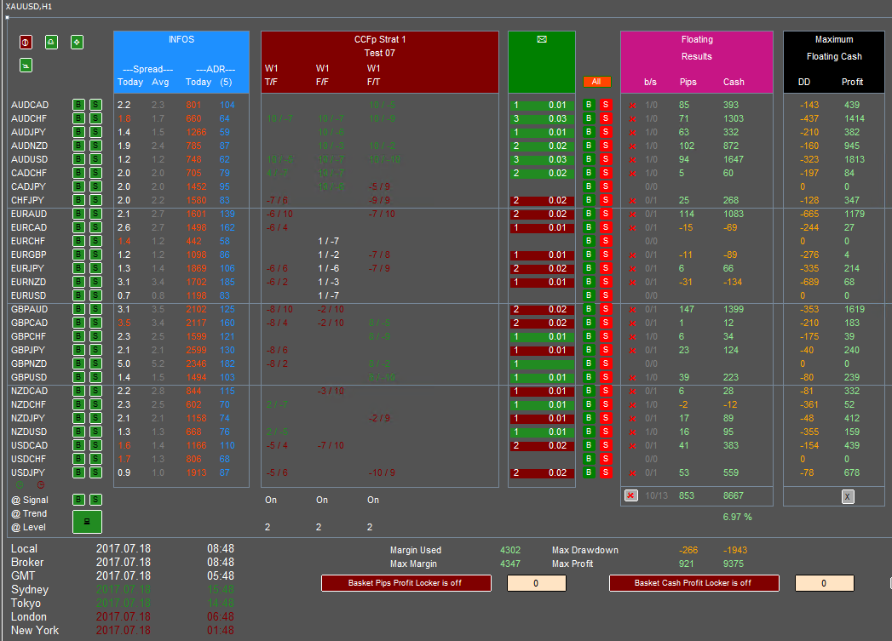
Task: Toggle Basket Pips Profit Locker off button
Action: [406, 583]
